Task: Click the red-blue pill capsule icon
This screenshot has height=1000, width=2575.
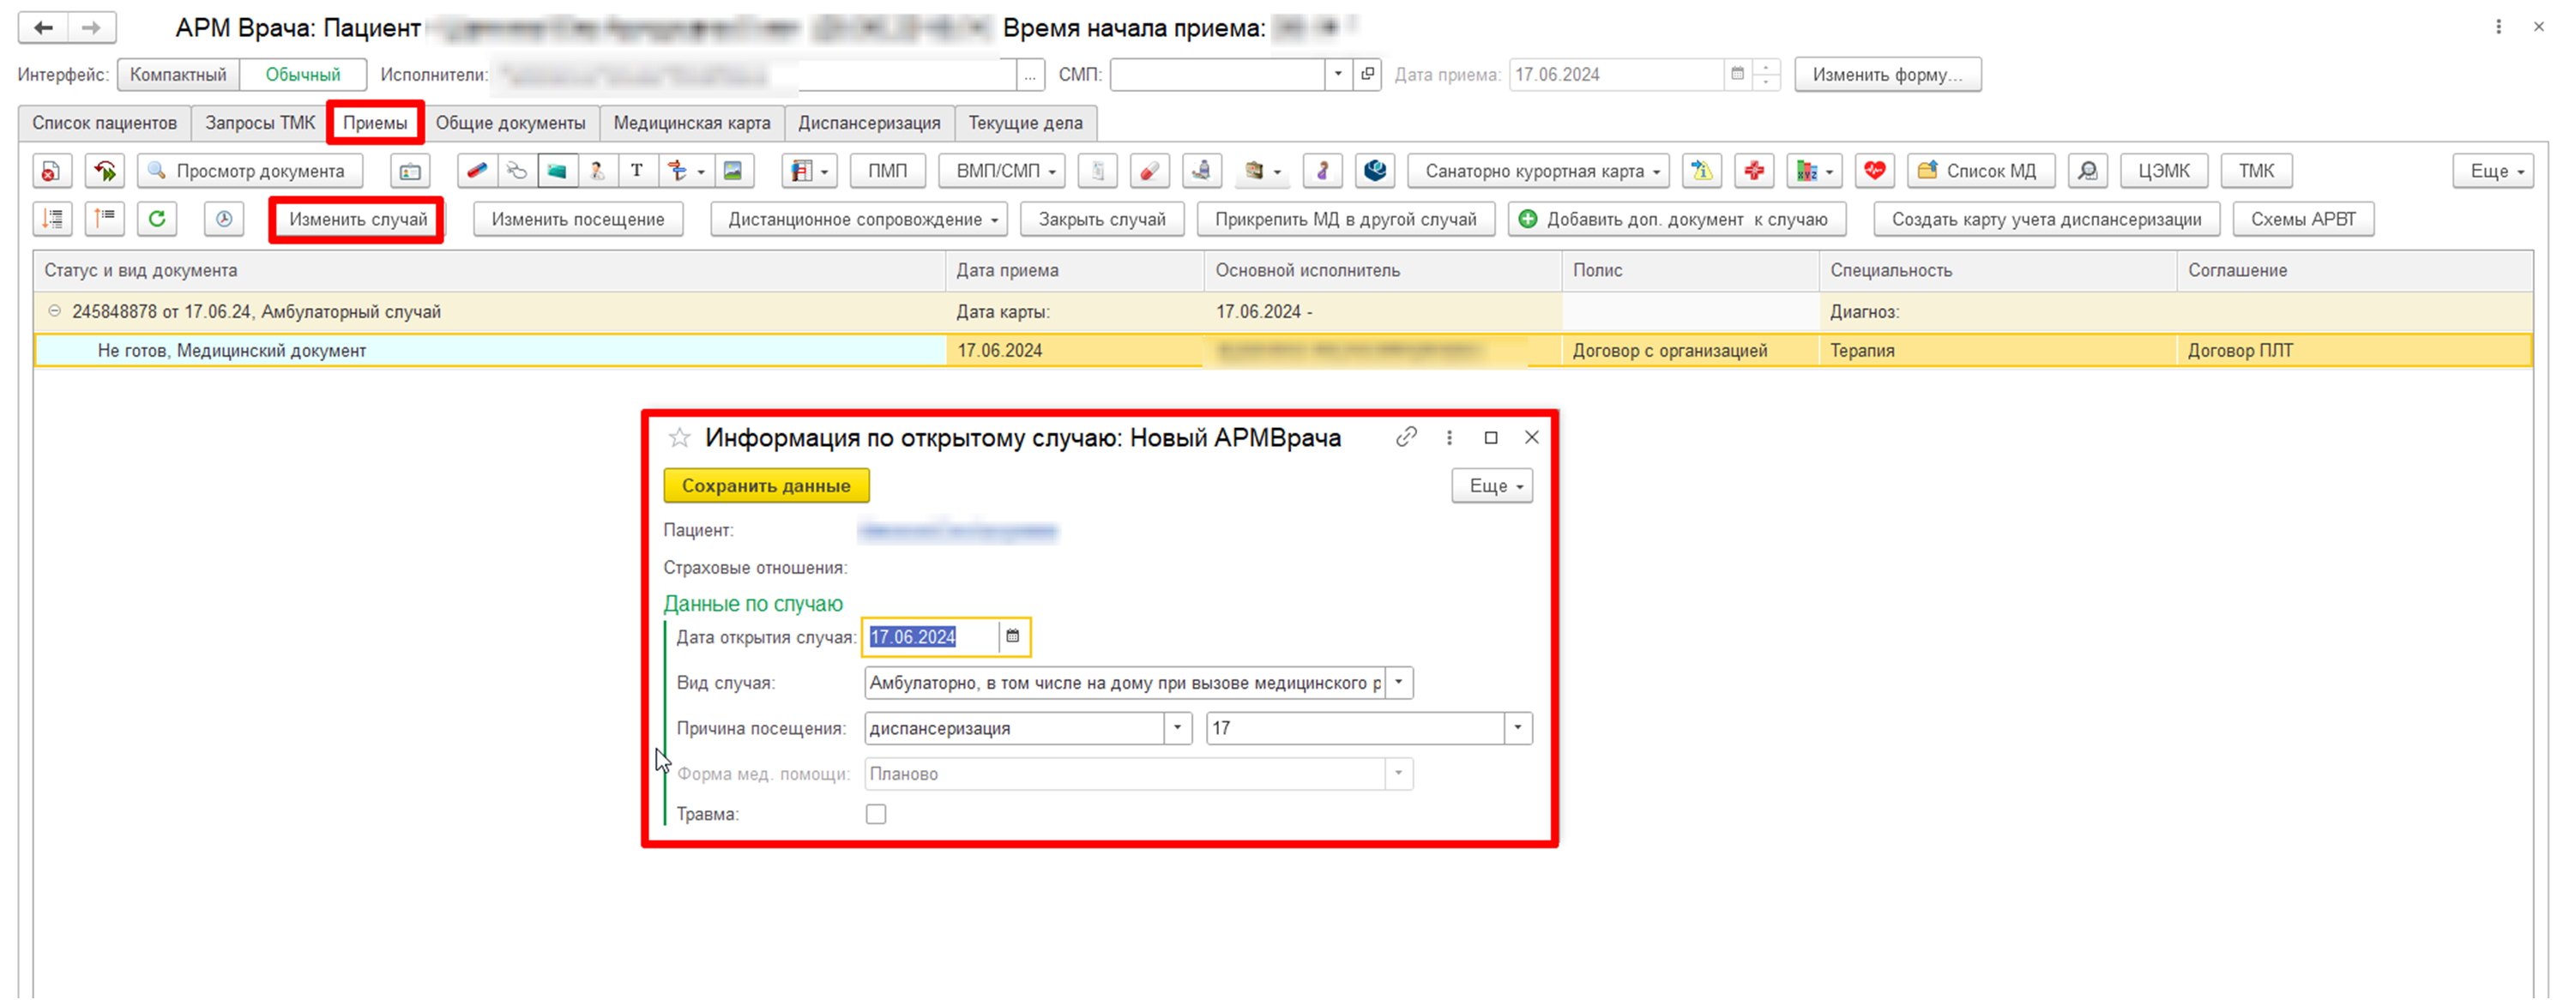Action: [477, 171]
